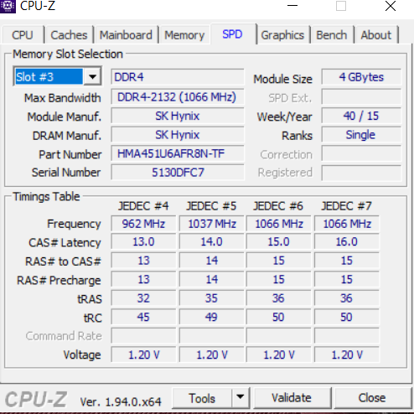Image resolution: width=414 pixels, height=414 pixels.
Task: Click CAS# Latency value 15.0
Action: tap(279, 241)
